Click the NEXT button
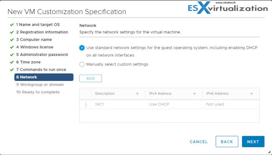This screenshot has width=272, height=155. coord(253,142)
